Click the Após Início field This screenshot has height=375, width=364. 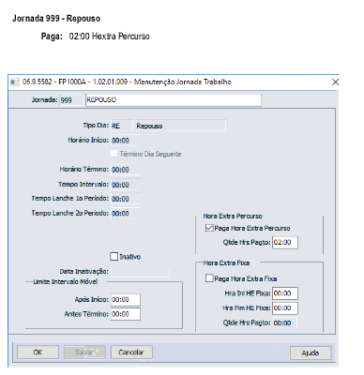coord(126,299)
